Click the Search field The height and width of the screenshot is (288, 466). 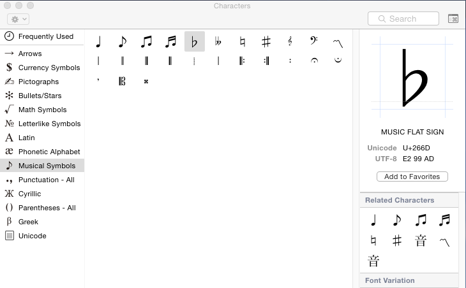(x=403, y=18)
